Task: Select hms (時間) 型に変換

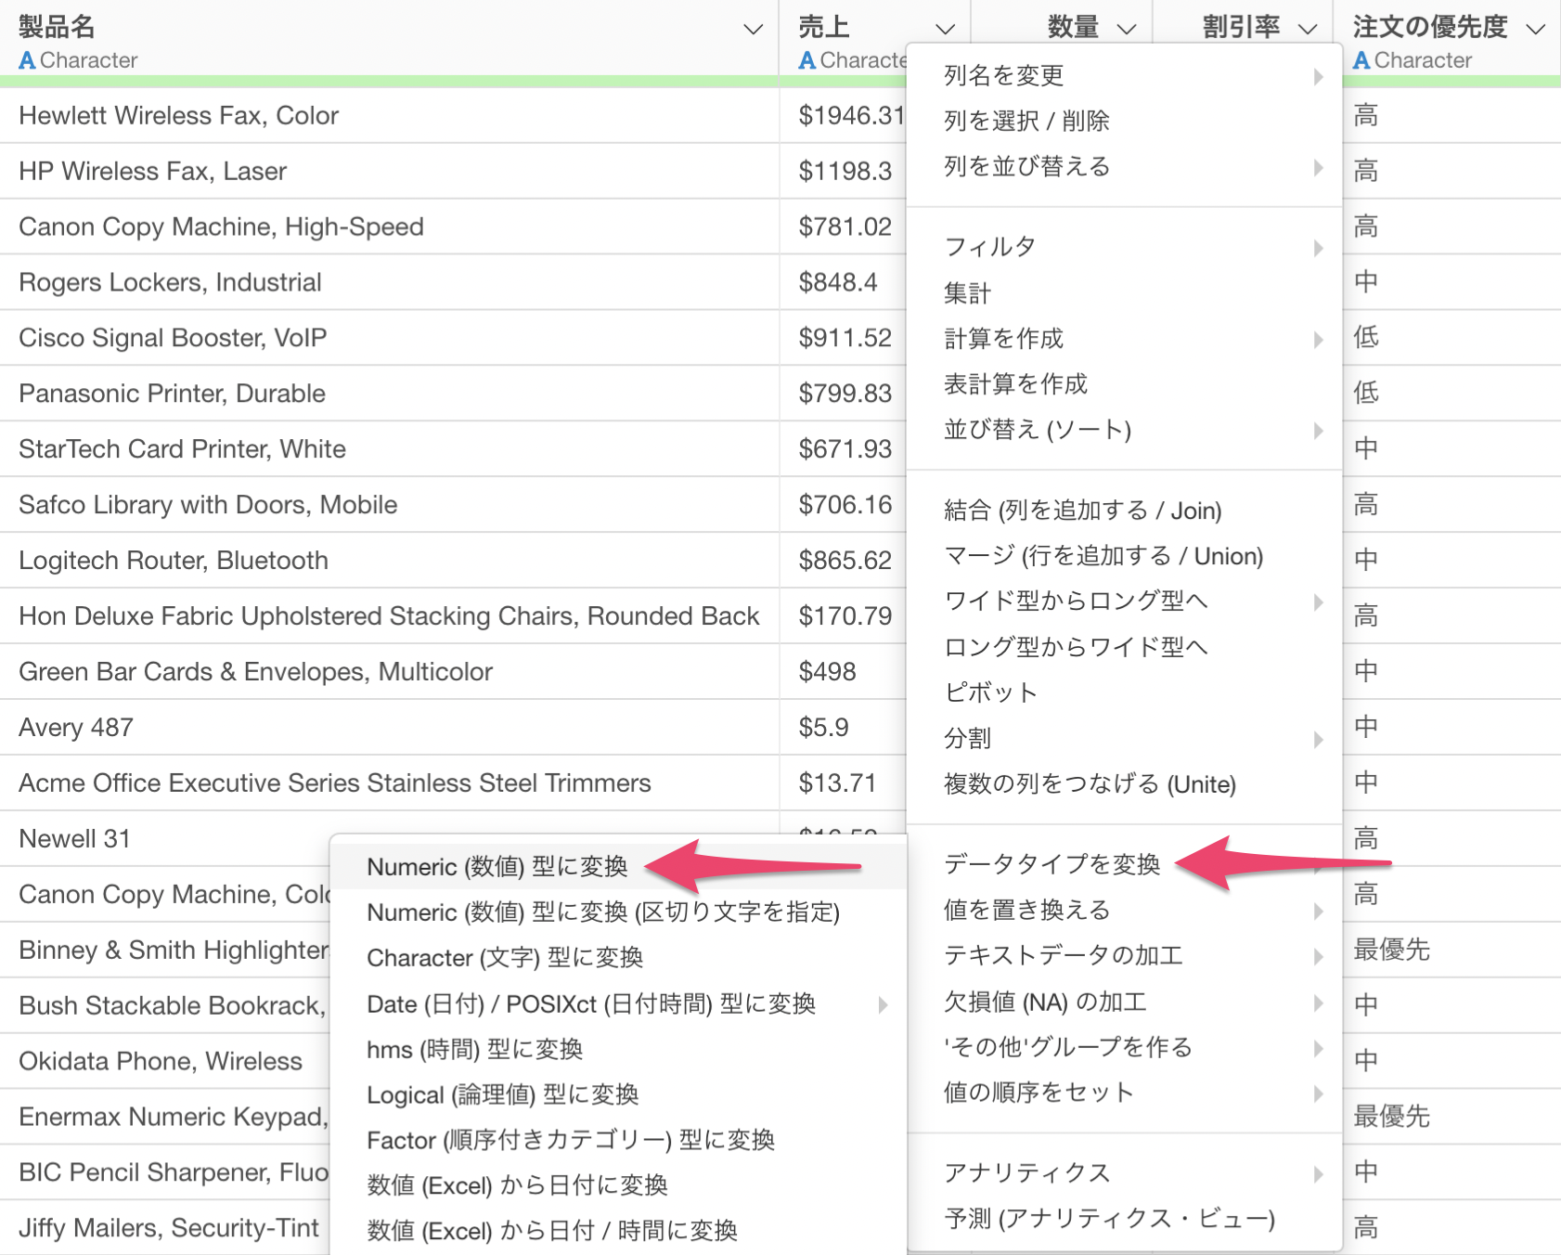Action: (x=474, y=1050)
